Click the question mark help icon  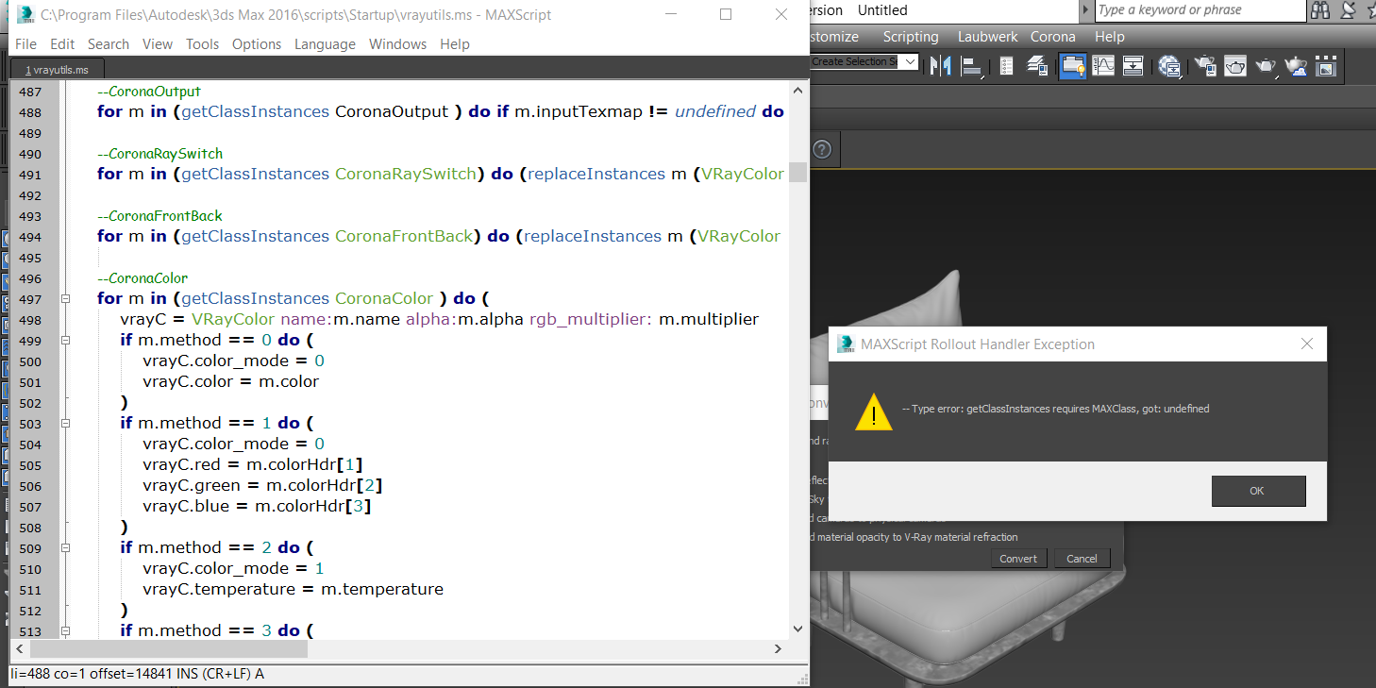click(821, 149)
